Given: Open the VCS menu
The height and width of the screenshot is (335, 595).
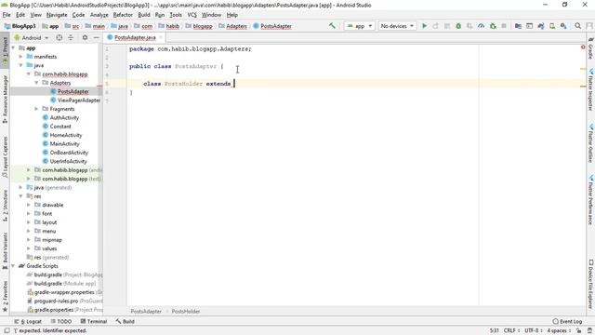Looking at the screenshot, I should click(x=192, y=15).
